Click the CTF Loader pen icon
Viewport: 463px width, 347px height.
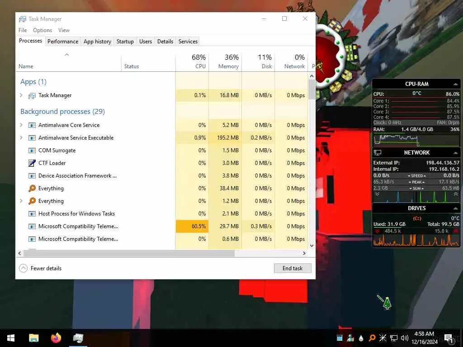coord(32,163)
